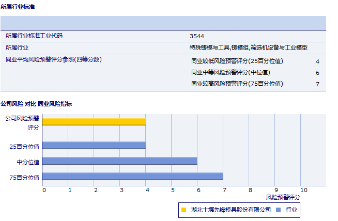The image size is (338, 221).
Task: Select the blue 25百分位值 bar
Action: coord(94,146)
